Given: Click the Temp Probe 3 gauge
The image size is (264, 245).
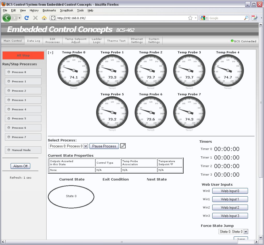Looking at the screenshot, I should coord(189,70).
